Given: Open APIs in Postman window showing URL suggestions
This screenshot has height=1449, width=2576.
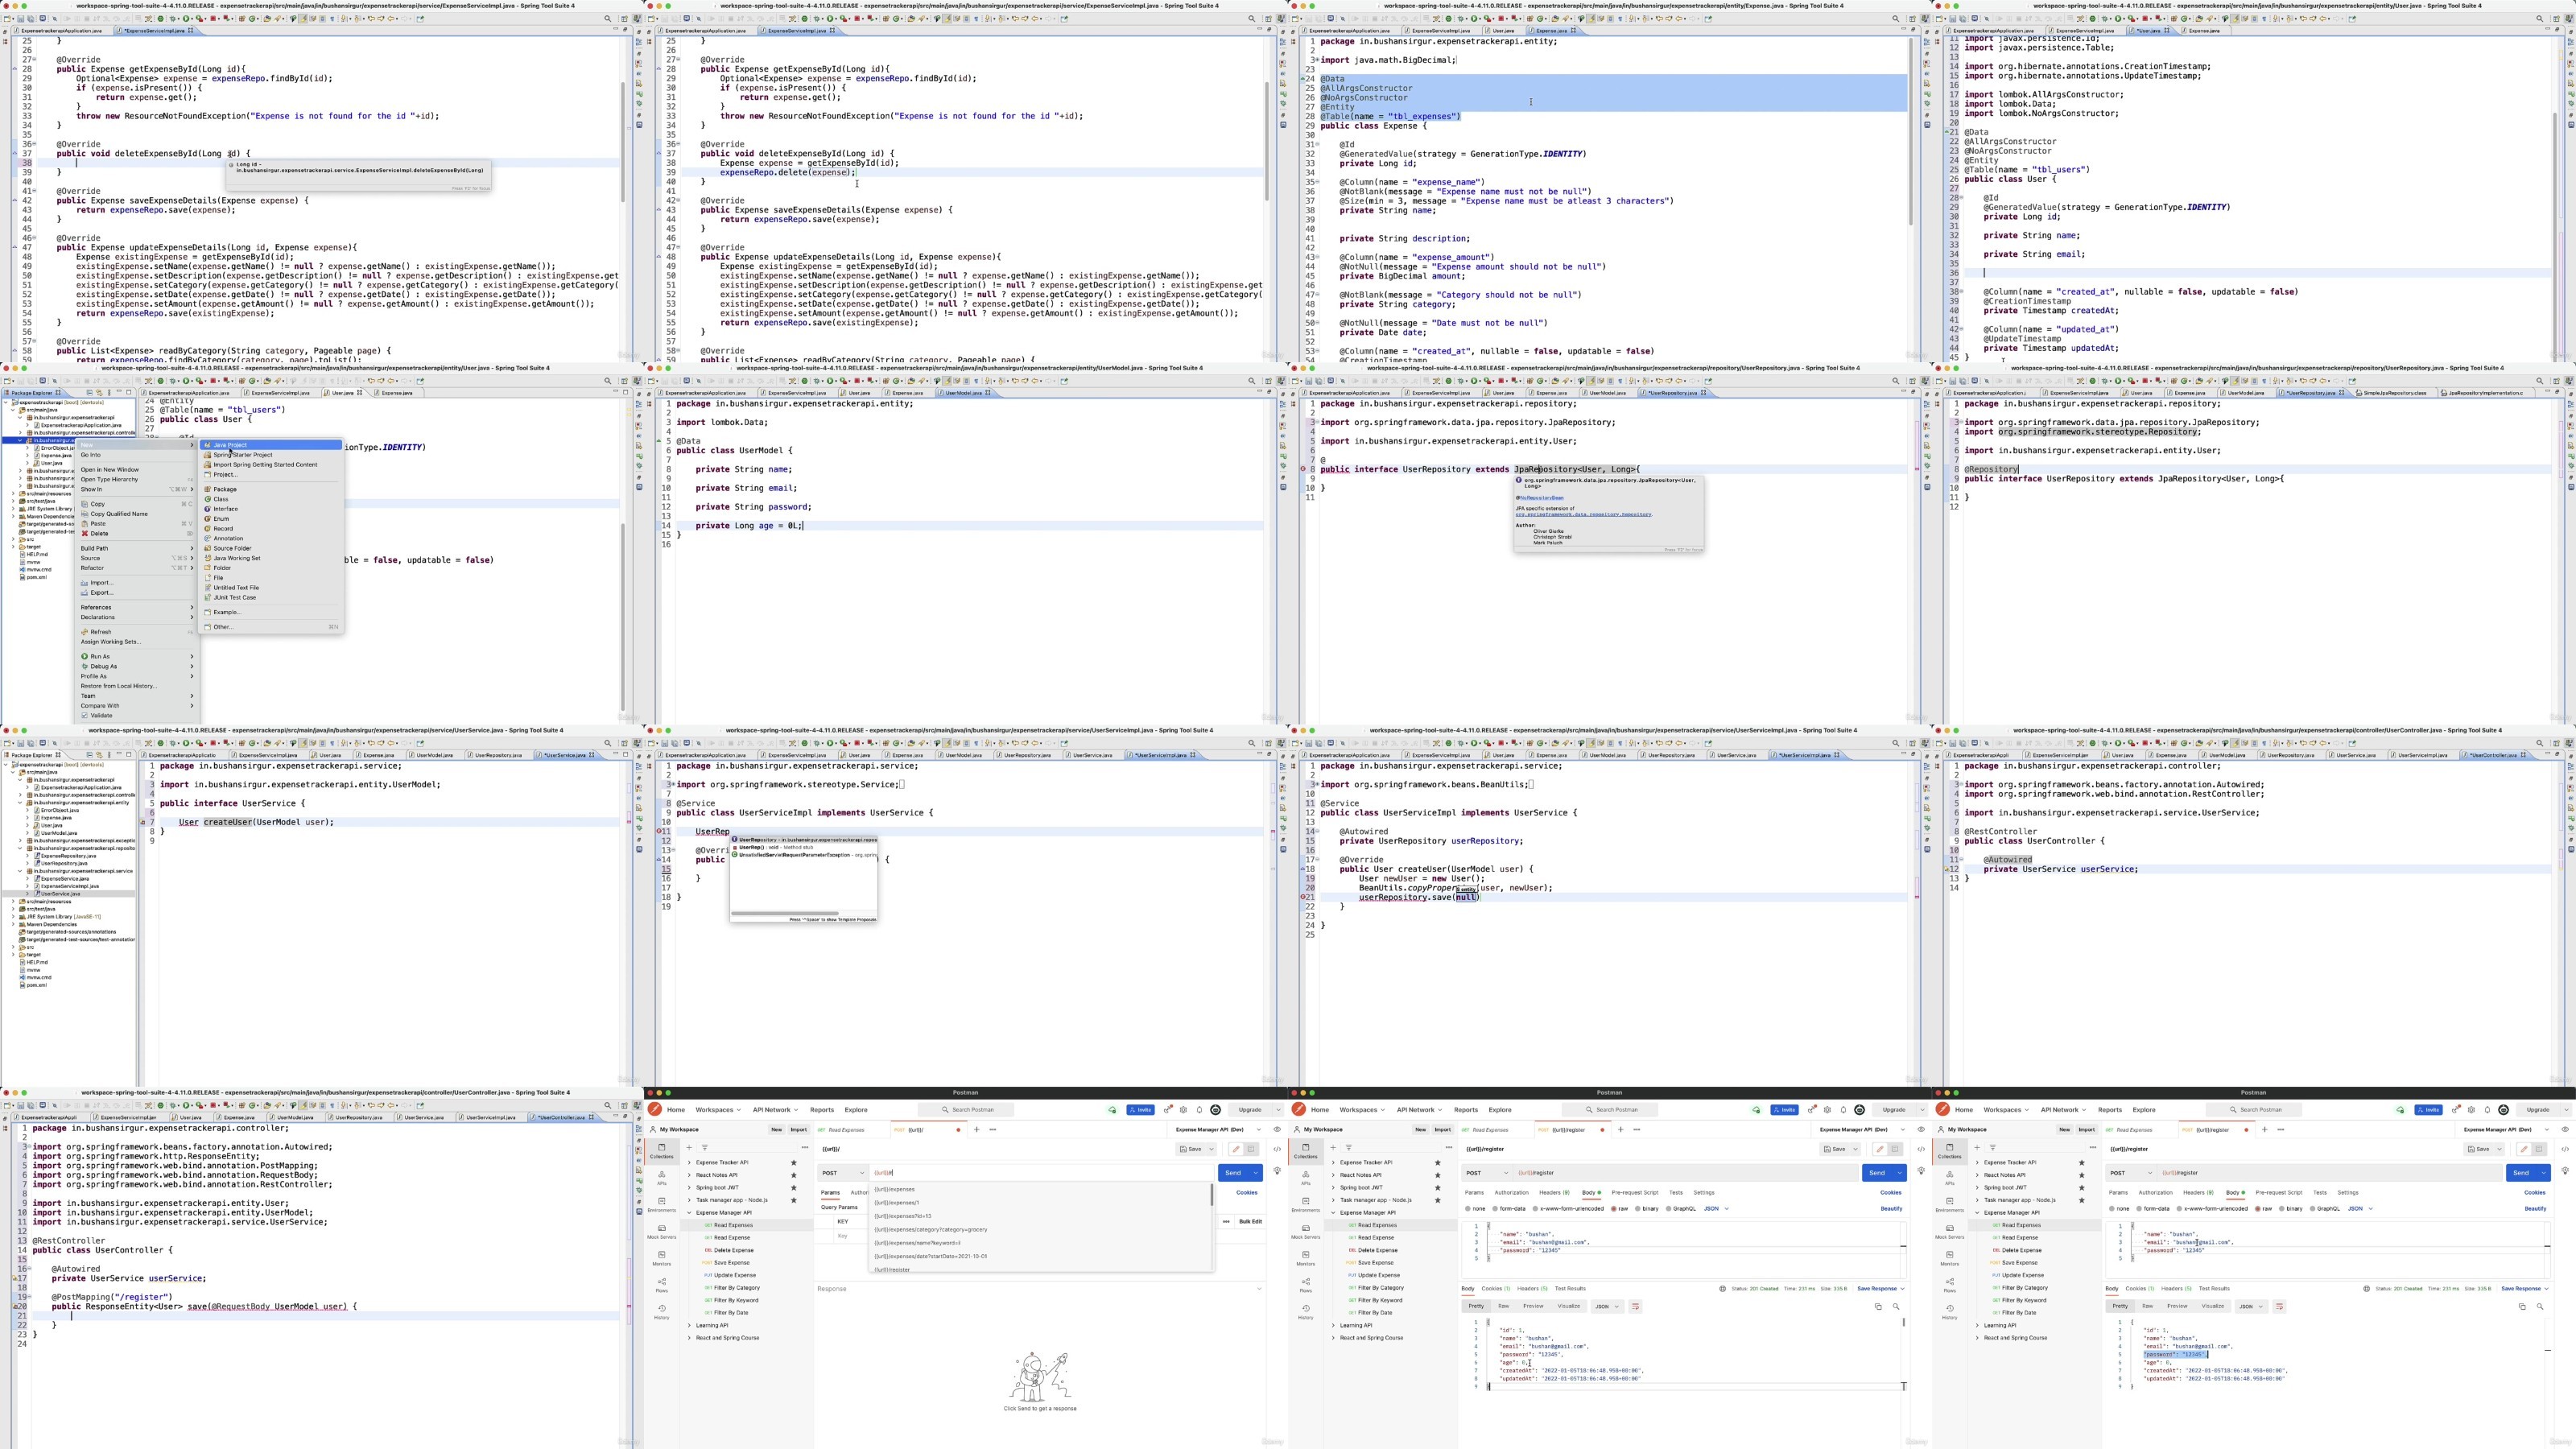Looking at the screenshot, I should coord(661,1178).
